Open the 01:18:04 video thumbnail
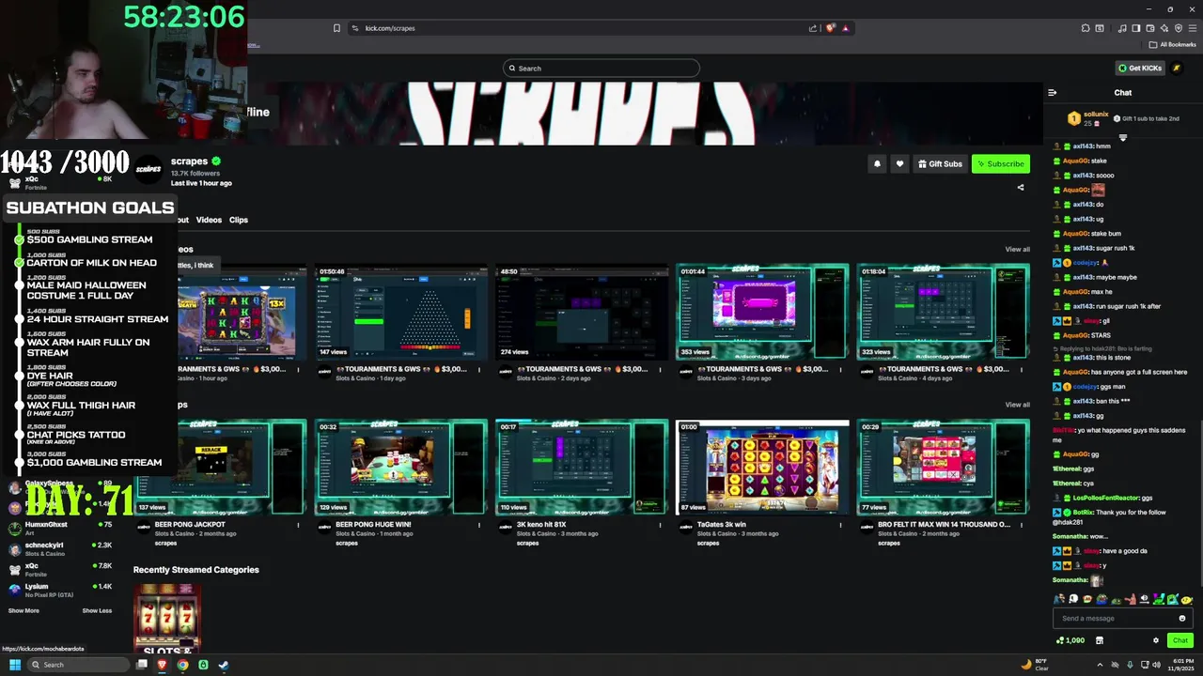This screenshot has height=676, width=1203. [943, 312]
